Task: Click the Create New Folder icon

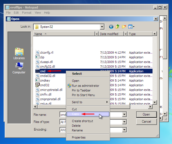Action: coord(124,27)
